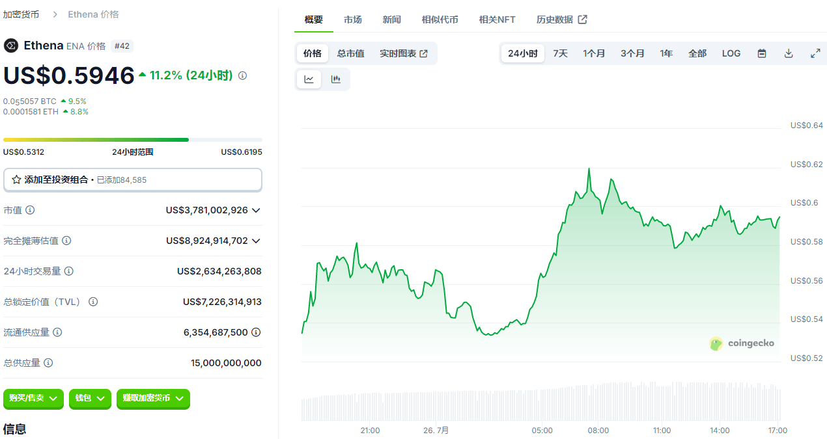Click the 添加至投资组合 button
This screenshot has width=827, height=439.
pyautogui.click(x=133, y=180)
